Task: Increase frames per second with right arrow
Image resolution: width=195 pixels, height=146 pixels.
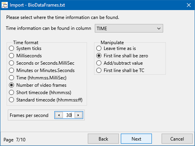Action: (x=78, y=115)
